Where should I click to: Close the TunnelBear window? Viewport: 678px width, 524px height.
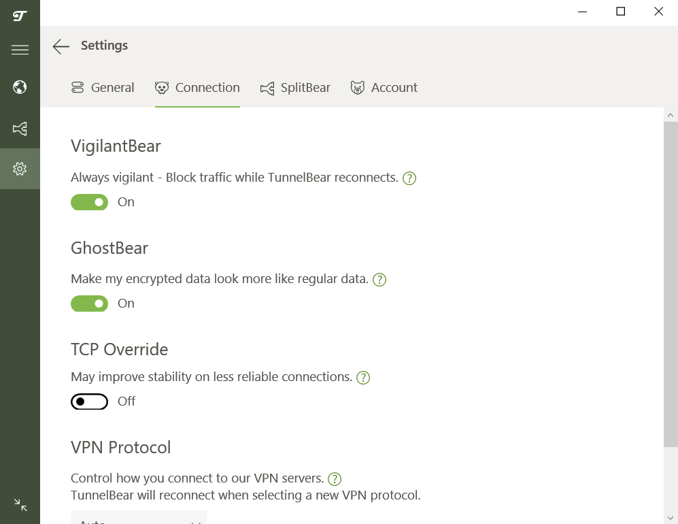pos(658,12)
